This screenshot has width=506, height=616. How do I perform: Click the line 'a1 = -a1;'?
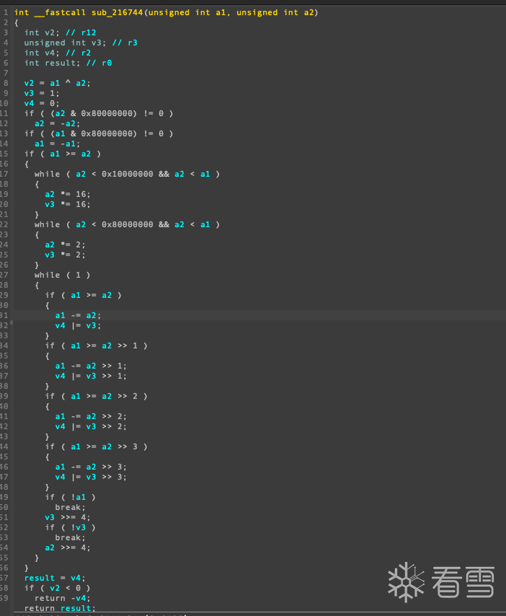(x=58, y=144)
